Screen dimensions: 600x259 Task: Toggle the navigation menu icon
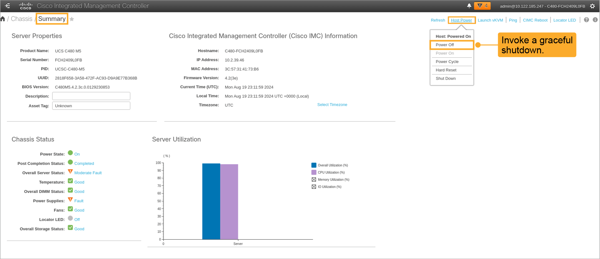pyautogui.click(x=7, y=6)
